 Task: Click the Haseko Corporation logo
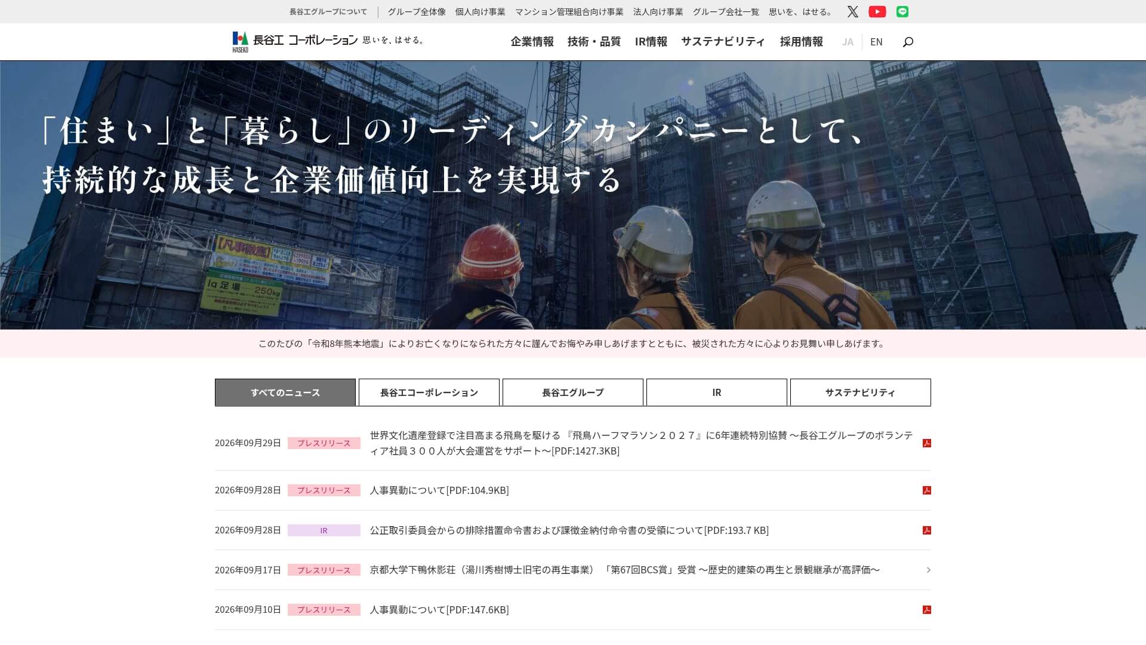(x=328, y=41)
